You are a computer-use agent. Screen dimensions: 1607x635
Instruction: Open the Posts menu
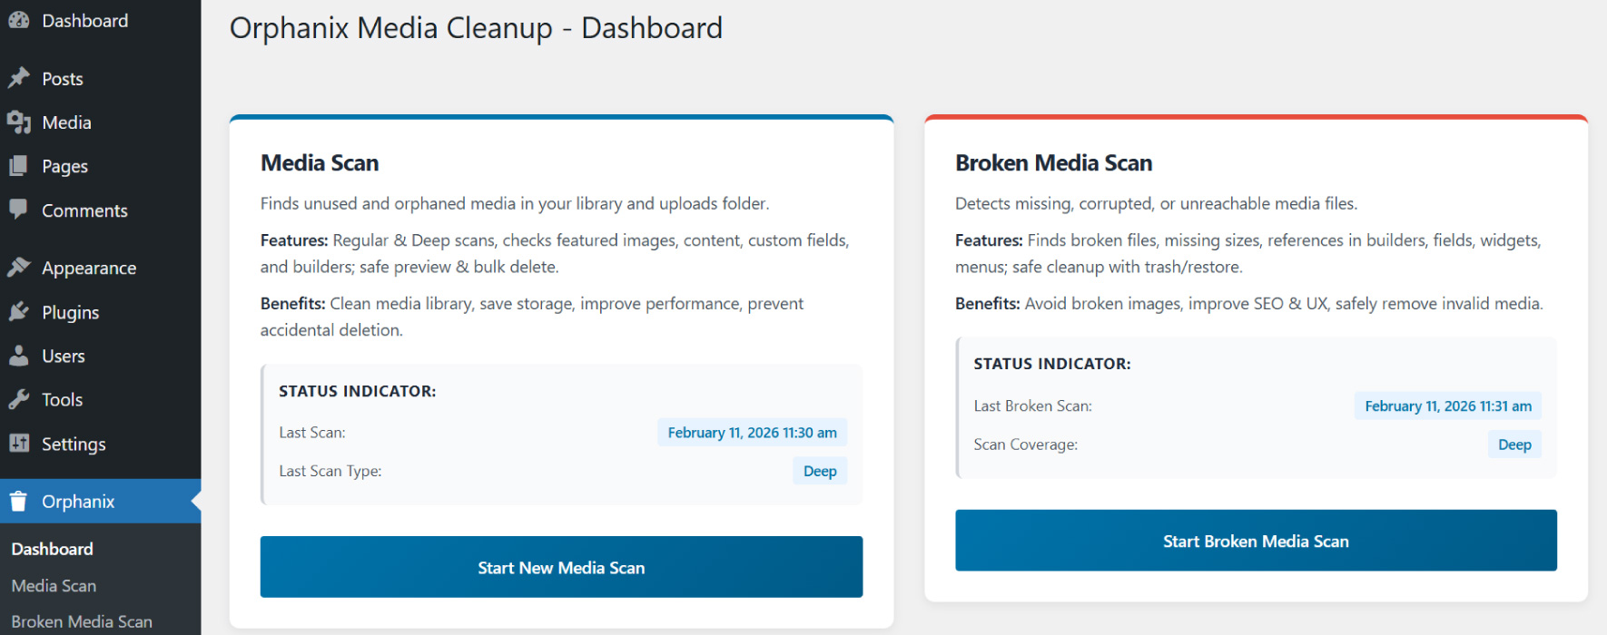[100, 78]
